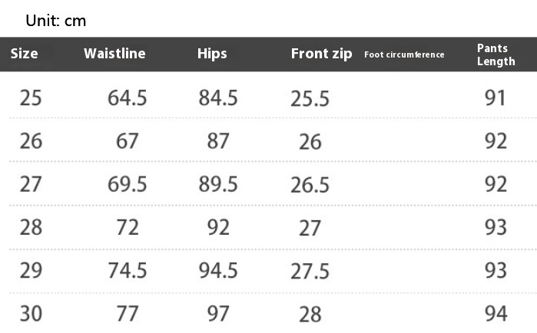This screenshot has width=537, height=333.
Task: Click the Size column header
Action: [24, 54]
